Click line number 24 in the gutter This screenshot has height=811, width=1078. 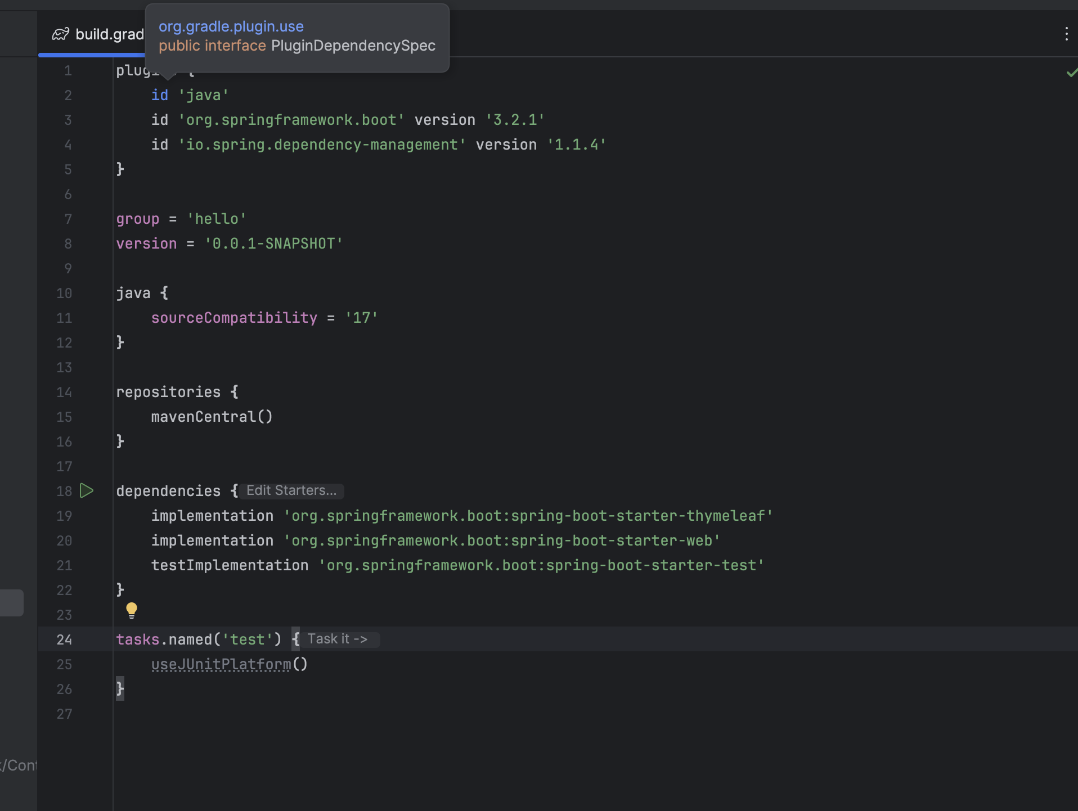[x=64, y=639]
